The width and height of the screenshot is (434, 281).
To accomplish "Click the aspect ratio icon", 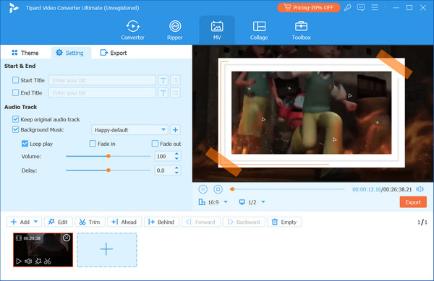I will (x=202, y=202).
